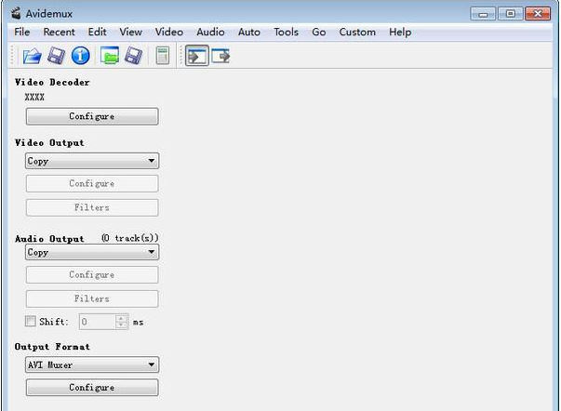Click the Save project floppy icon
Screen dimensions: 561x411
[x=133, y=56]
